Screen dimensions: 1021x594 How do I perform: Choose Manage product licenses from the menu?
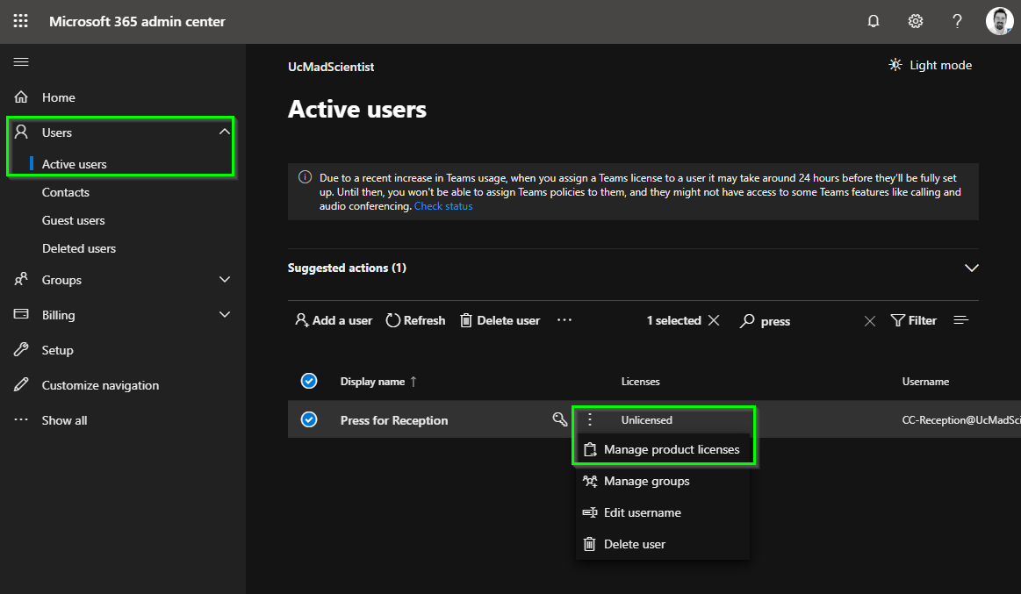(x=663, y=449)
